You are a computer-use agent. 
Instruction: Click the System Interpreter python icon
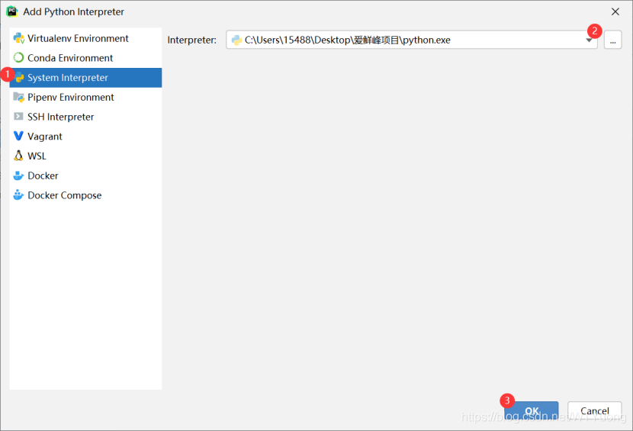click(19, 78)
